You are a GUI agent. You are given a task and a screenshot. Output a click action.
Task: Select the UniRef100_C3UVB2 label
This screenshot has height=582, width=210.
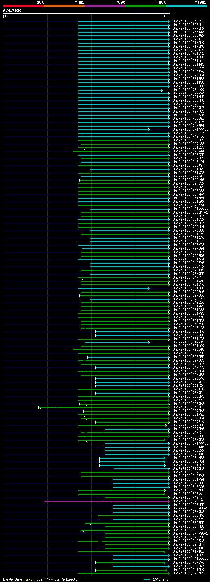coord(188,458)
